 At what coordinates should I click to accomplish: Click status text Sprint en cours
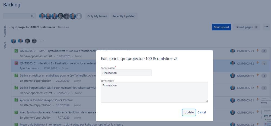point(29,68)
